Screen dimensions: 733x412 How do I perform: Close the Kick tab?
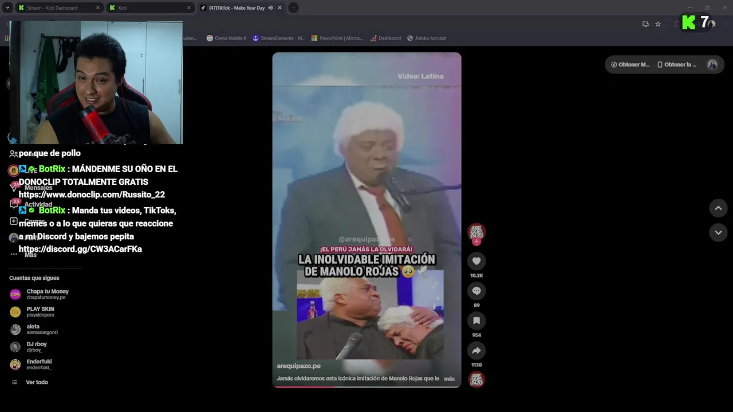point(188,8)
